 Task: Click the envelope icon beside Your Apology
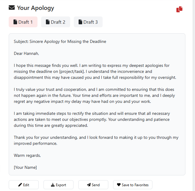pyautogui.click(x=12, y=7)
